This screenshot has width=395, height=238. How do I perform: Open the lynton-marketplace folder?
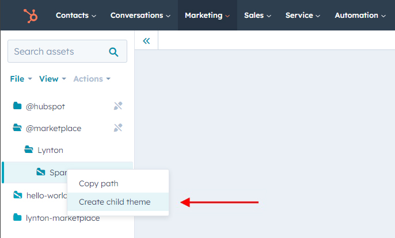(63, 218)
